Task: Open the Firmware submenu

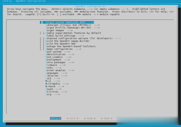Action: 55,65
